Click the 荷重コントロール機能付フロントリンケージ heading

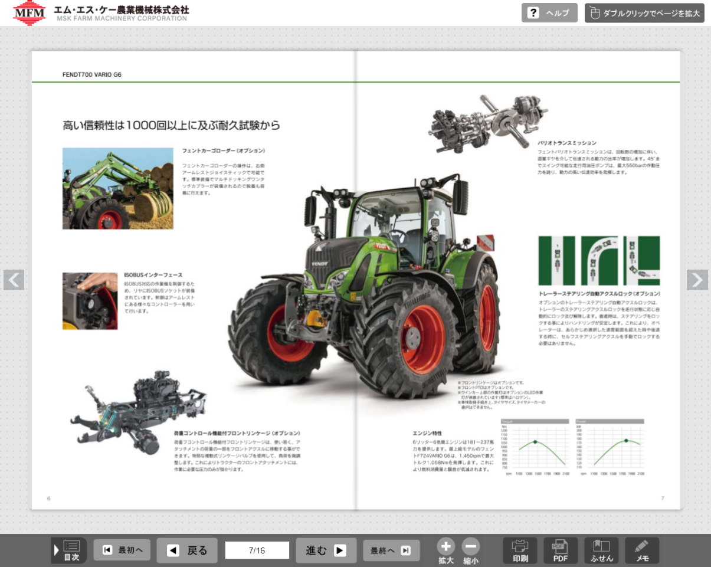pos(237,433)
